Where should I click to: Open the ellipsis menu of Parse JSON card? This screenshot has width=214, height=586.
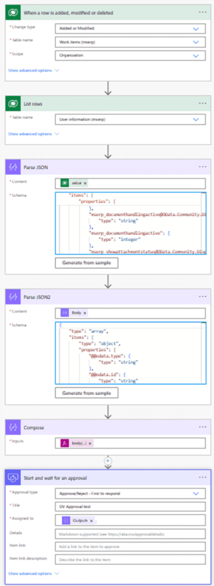coord(203,167)
